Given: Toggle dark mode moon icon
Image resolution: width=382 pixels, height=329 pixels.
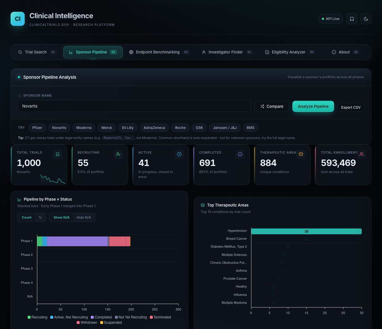Looking at the screenshot, I should [x=366, y=19].
